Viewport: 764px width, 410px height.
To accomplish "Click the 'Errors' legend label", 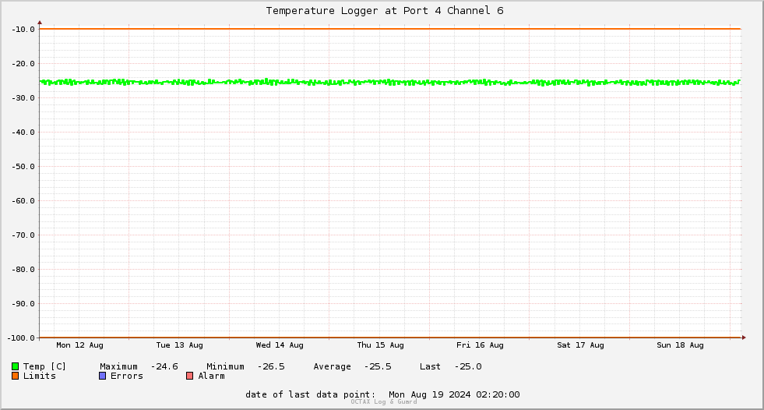I will [127, 376].
